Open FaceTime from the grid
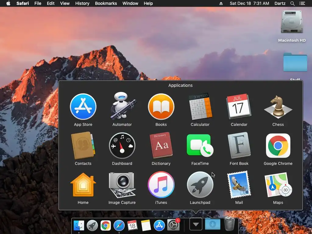This screenshot has height=234, width=312. pos(200,146)
